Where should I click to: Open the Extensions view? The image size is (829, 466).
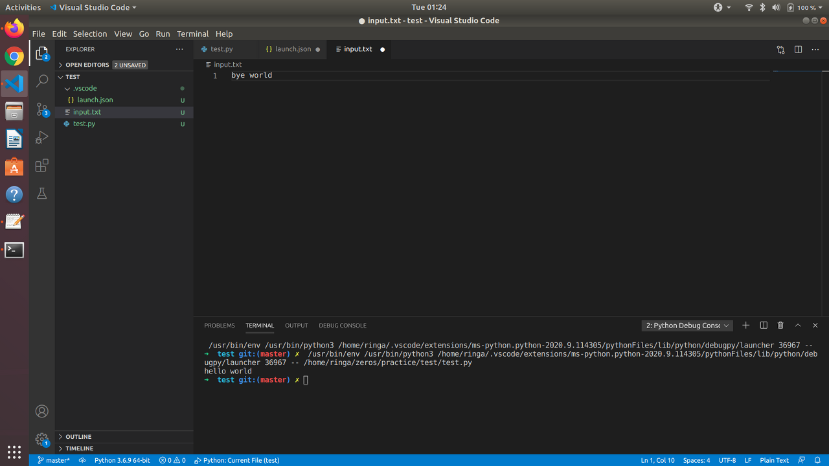42,165
